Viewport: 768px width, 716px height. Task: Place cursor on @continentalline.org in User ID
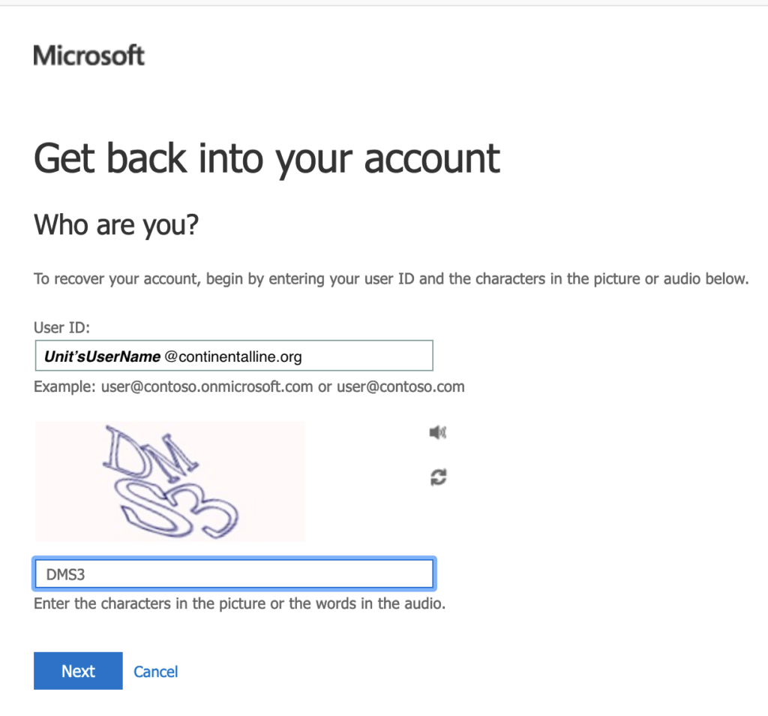232,356
